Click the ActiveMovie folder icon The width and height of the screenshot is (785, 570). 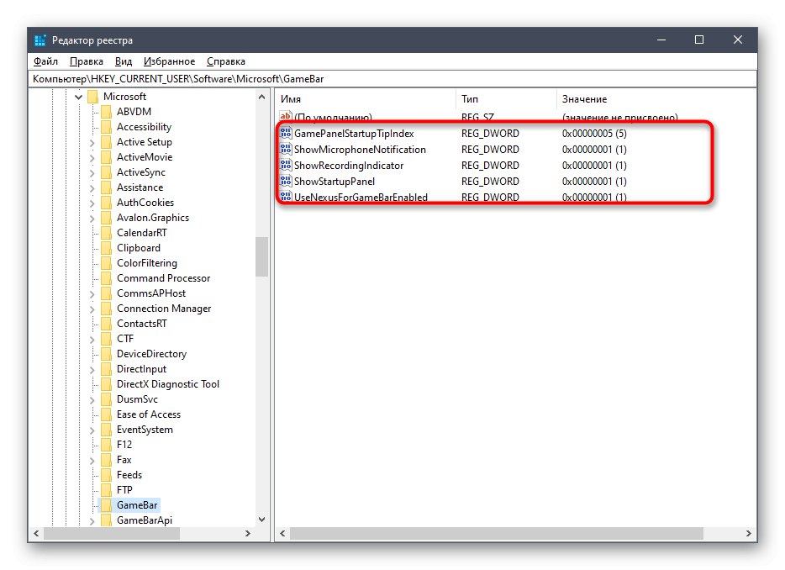pyautogui.click(x=106, y=157)
